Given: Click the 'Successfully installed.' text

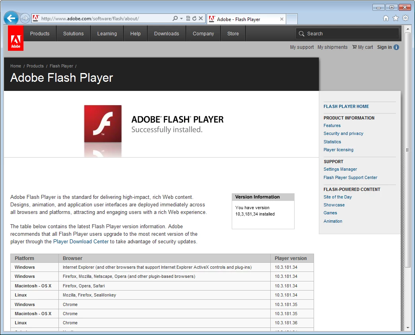Looking at the screenshot, I should [x=167, y=129].
